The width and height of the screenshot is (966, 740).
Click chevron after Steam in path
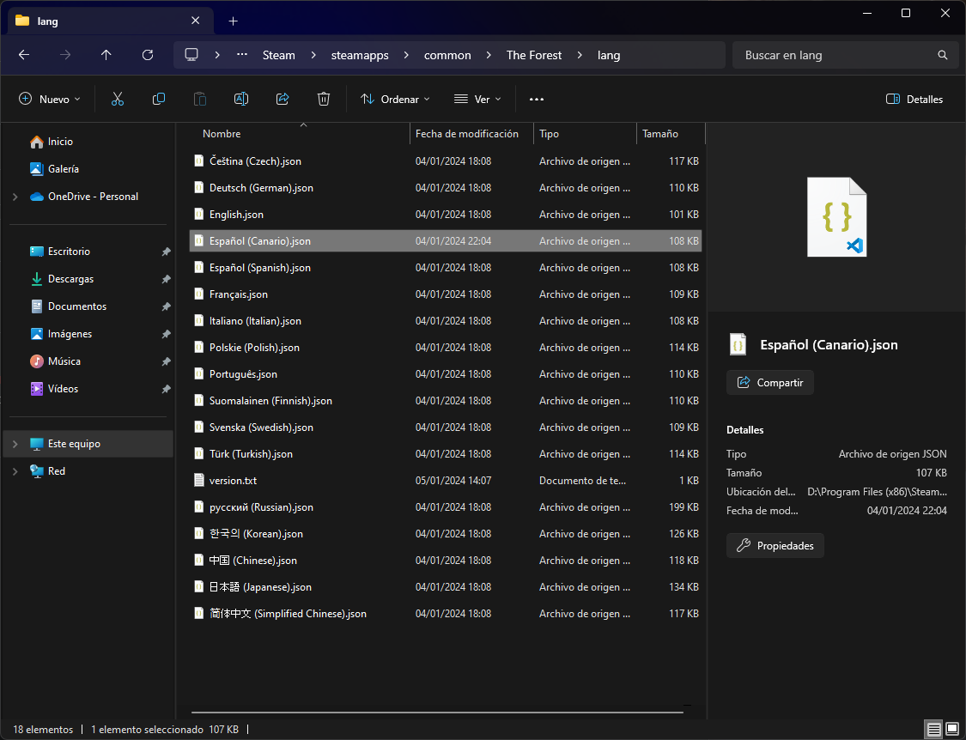tap(313, 55)
